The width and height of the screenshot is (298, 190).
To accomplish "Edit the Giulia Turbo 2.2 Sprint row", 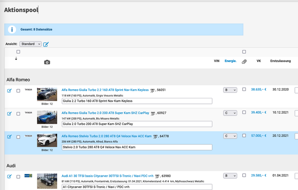I will point(9,91).
